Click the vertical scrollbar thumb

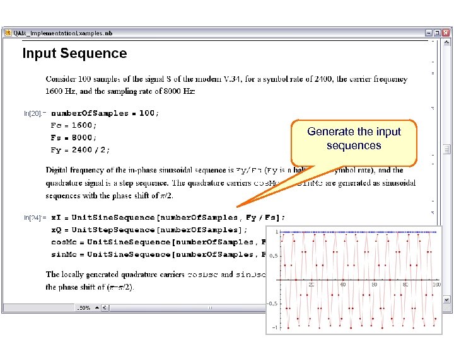click(446, 149)
